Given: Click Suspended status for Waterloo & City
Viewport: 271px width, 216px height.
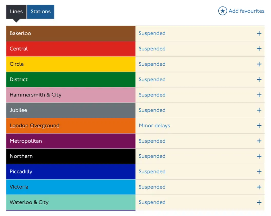Looking at the screenshot, I should tap(152, 202).
